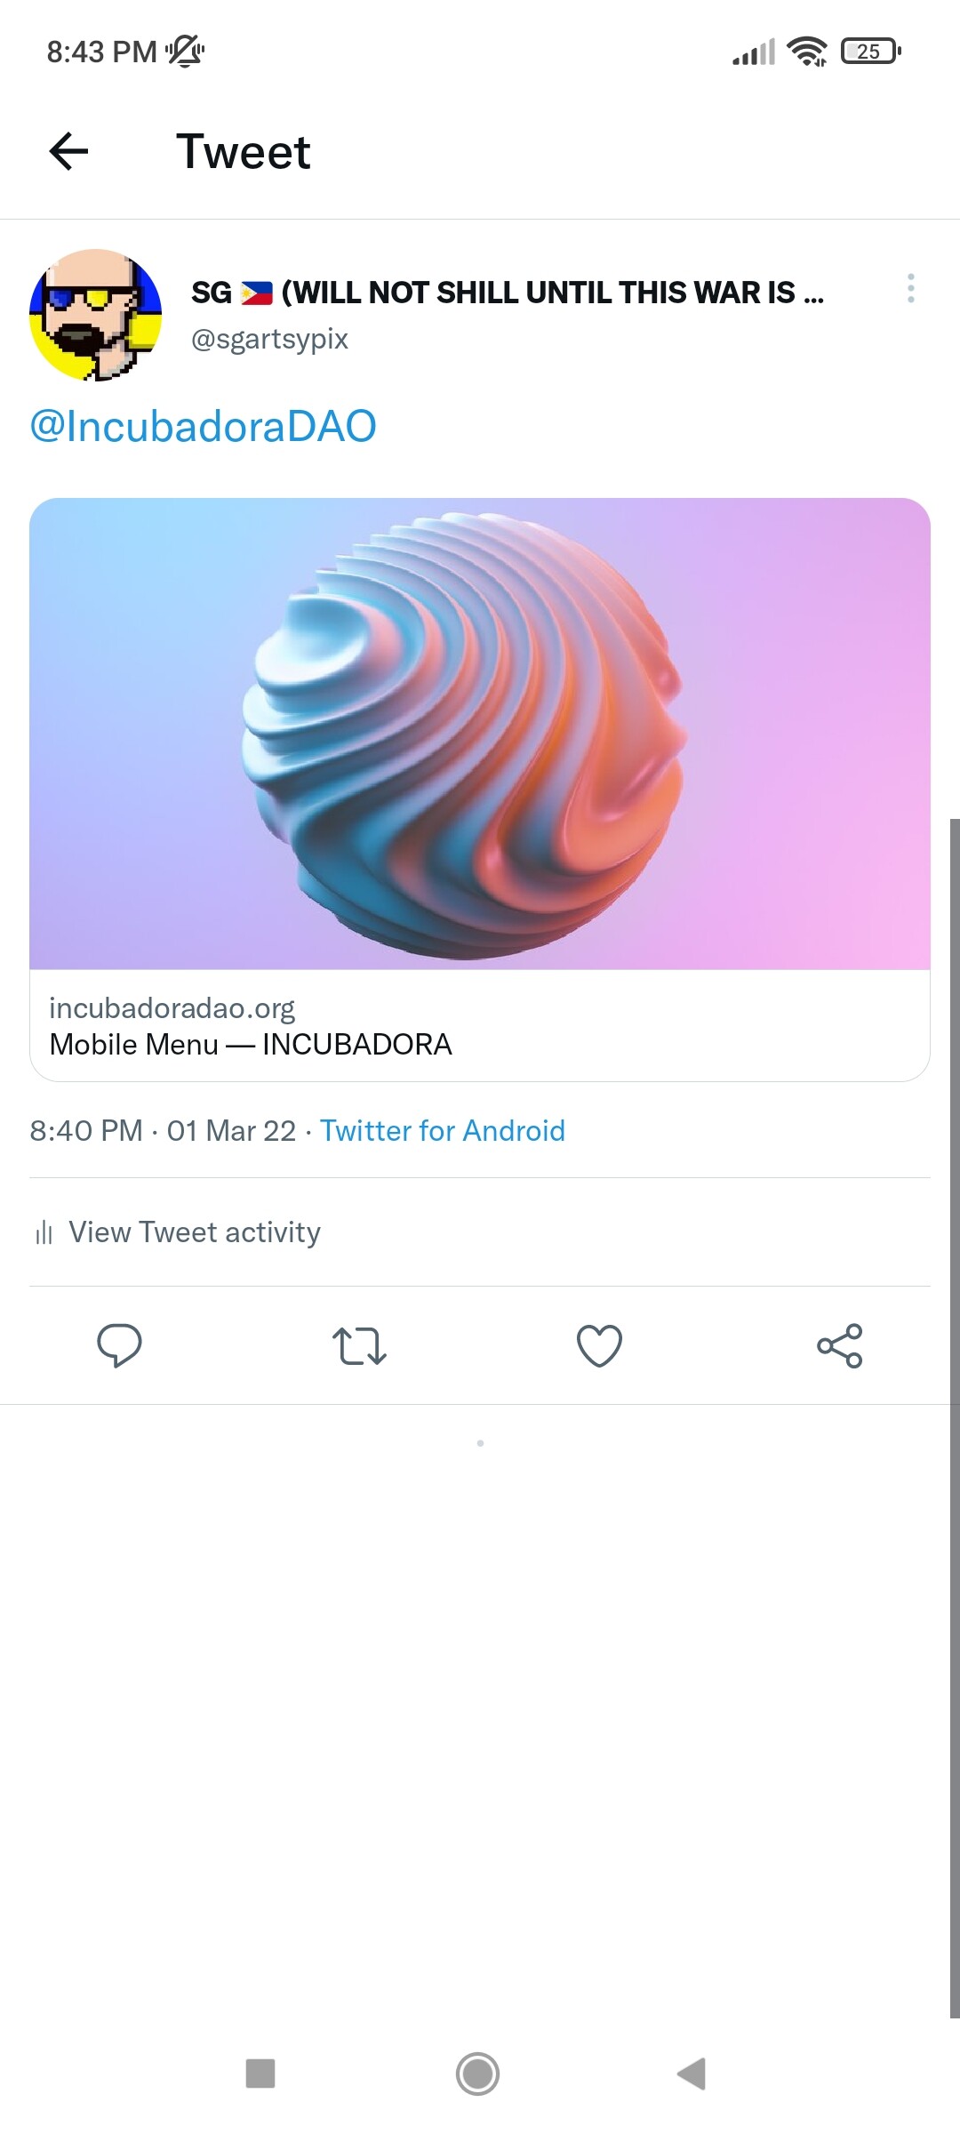Tap the reply speech bubble icon
The height and width of the screenshot is (2134, 960).
(x=119, y=1344)
